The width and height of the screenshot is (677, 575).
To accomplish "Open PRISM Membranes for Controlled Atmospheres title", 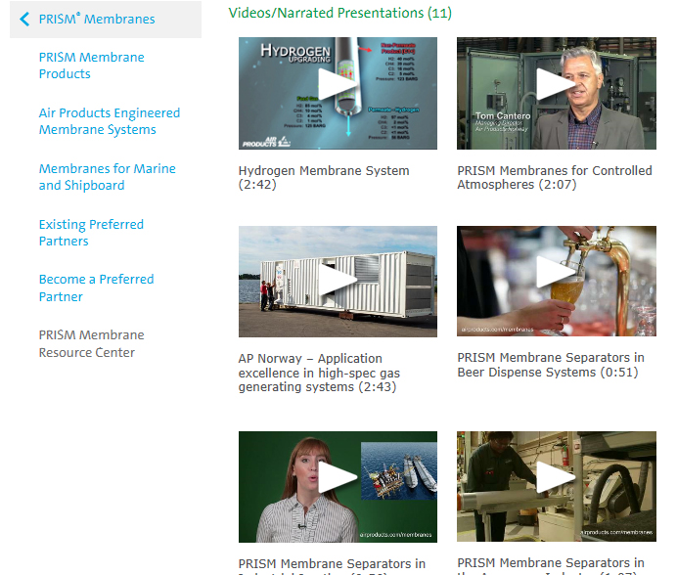I will [554, 177].
